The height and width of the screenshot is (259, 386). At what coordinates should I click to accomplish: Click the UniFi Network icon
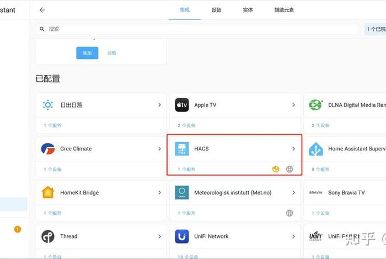click(x=182, y=236)
